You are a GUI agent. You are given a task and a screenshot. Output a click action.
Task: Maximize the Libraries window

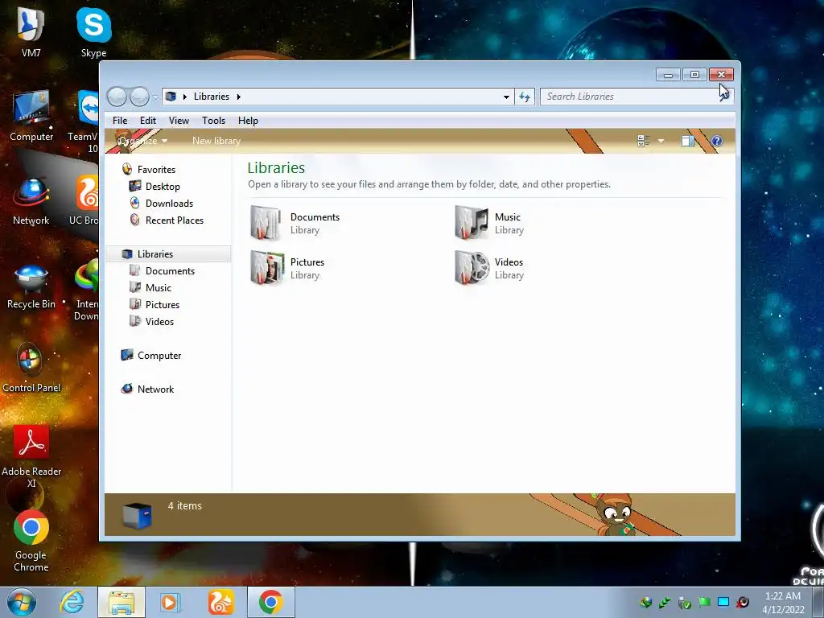[694, 75]
